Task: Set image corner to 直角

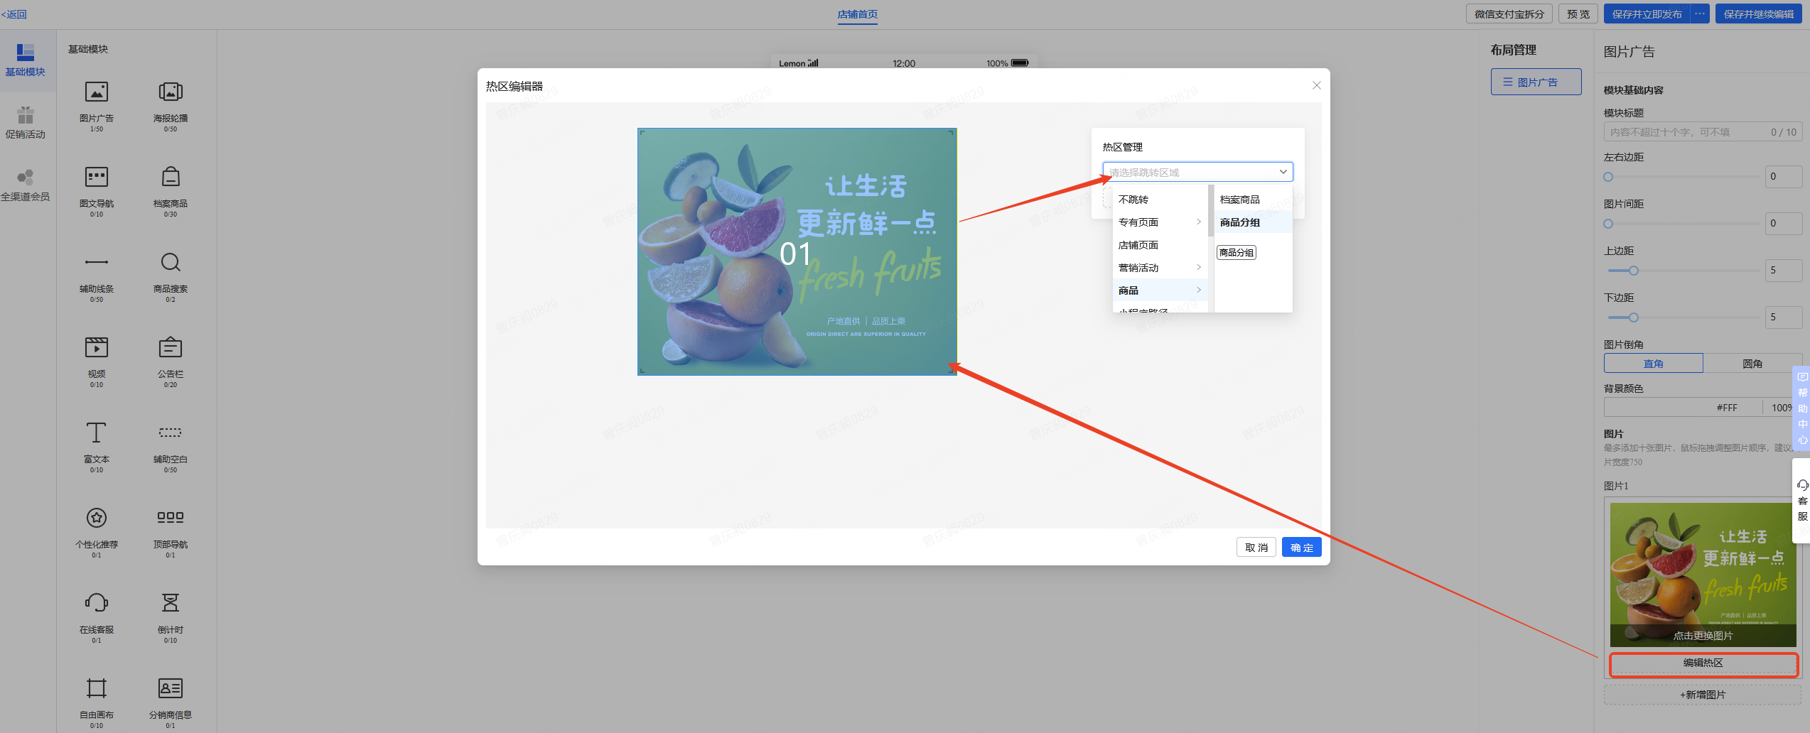Action: click(x=1653, y=364)
